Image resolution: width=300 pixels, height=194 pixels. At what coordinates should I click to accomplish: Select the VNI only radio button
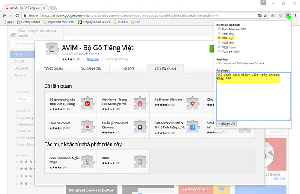(219, 38)
